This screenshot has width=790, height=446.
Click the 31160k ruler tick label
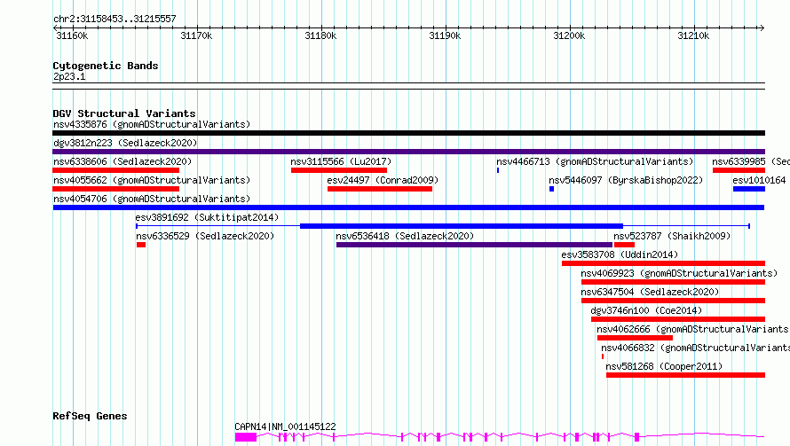pyautogui.click(x=72, y=35)
